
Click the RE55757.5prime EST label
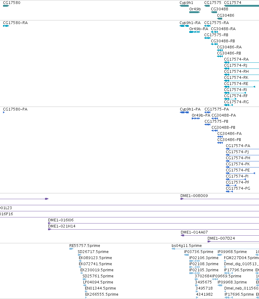(85, 246)
